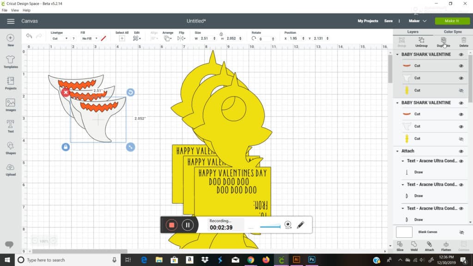473x266 pixels.
Task: Click the Flatten tool
Action: [x=446, y=246]
